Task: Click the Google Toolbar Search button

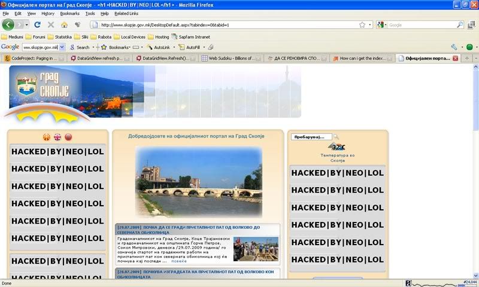Action: click(80, 47)
